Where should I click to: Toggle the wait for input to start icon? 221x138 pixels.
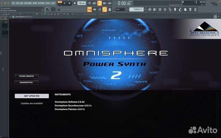coord(95,3)
